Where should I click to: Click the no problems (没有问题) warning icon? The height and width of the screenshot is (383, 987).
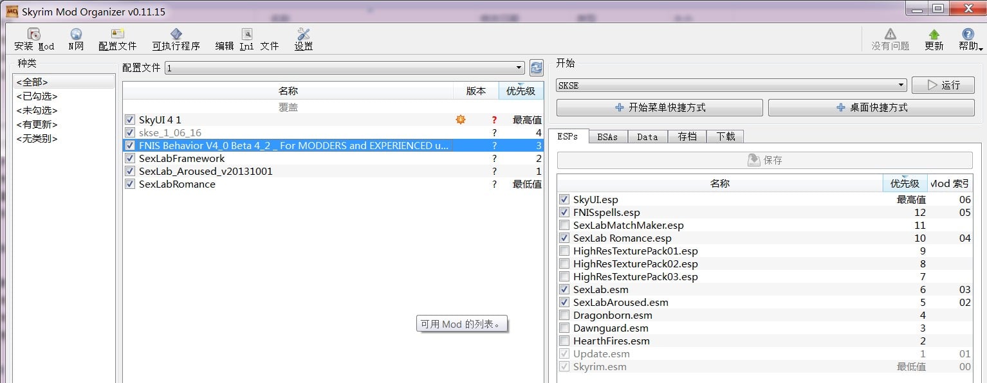[890, 34]
